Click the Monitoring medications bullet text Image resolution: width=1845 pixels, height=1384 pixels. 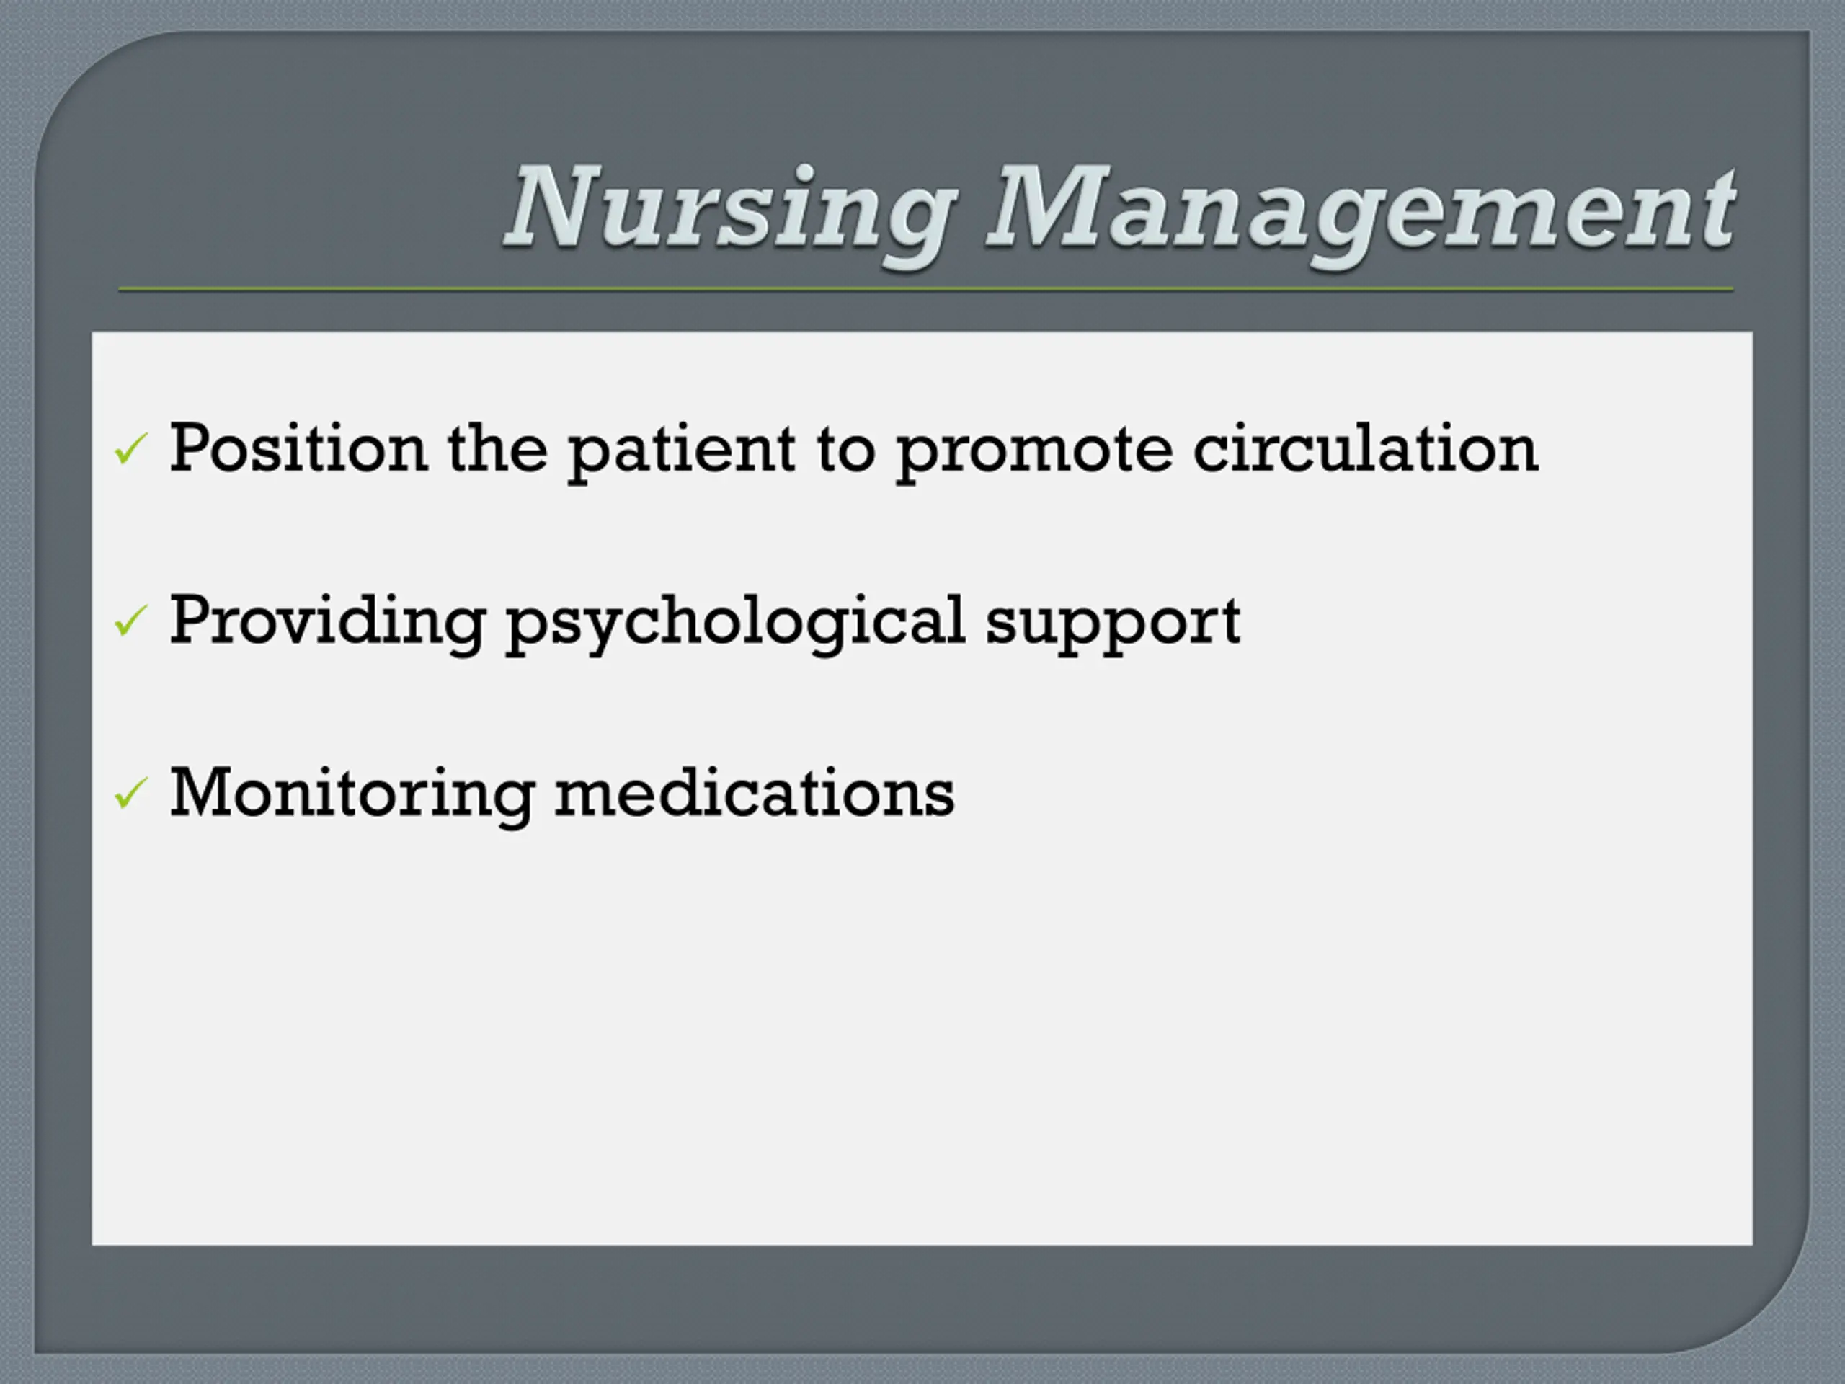[562, 792]
